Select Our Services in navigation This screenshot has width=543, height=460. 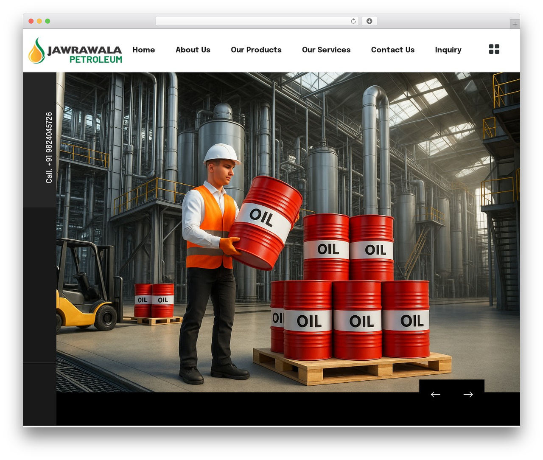click(x=326, y=50)
